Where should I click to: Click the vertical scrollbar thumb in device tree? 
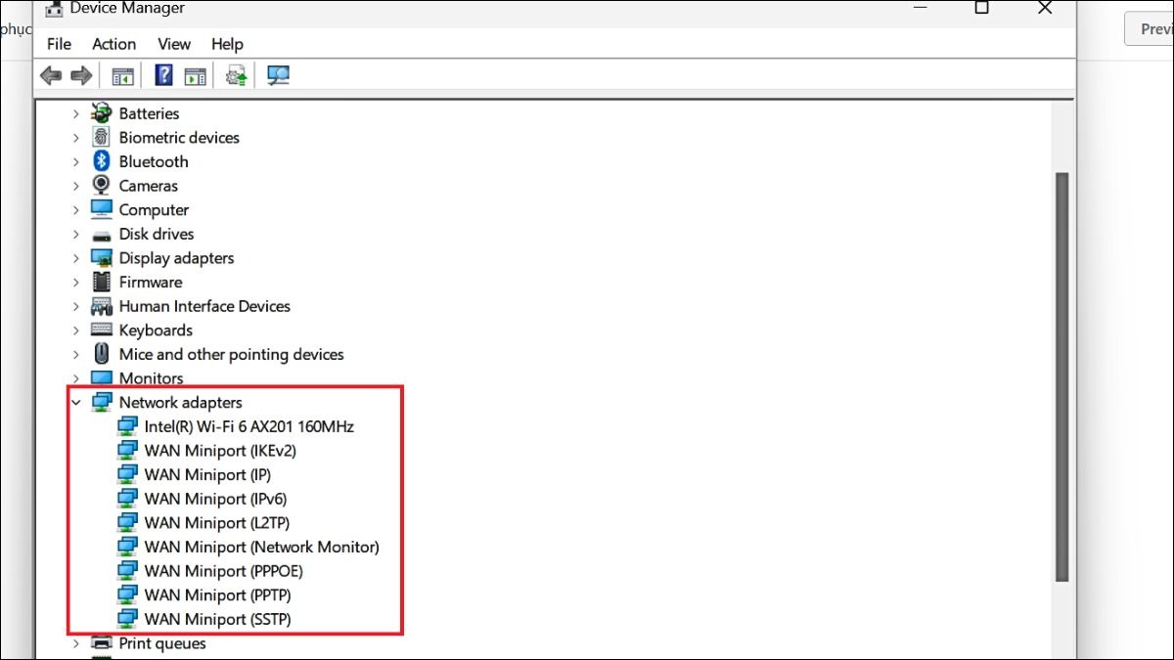coord(1061,376)
